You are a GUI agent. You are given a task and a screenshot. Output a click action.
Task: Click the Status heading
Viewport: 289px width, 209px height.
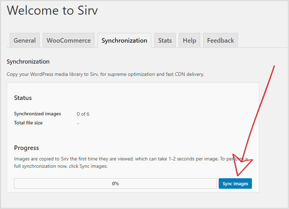(x=23, y=98)
